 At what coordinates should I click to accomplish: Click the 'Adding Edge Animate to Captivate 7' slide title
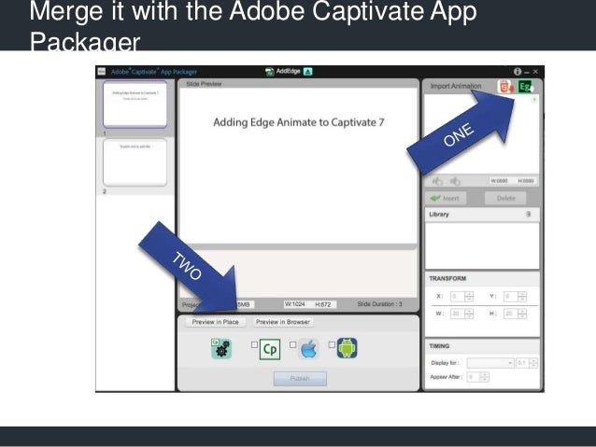[x=299, y=122]
